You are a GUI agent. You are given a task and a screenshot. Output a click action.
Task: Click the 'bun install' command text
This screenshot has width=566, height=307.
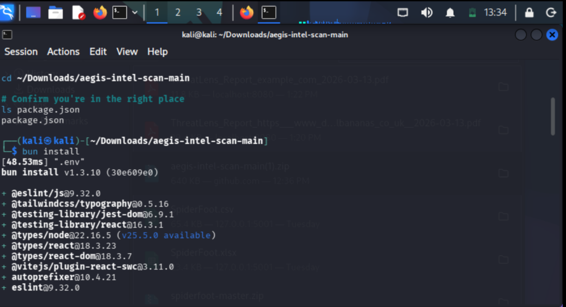(x=51, y=152)
